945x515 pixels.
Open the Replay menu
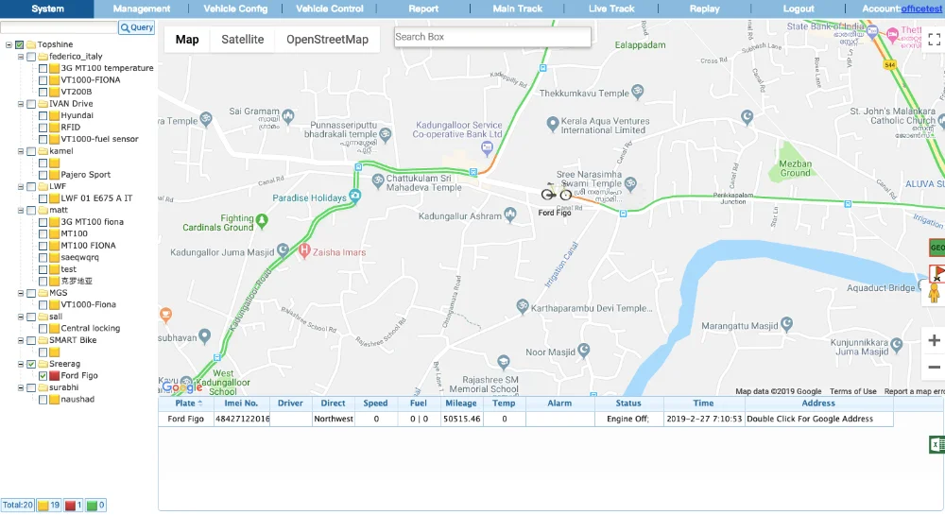[705, 9]
